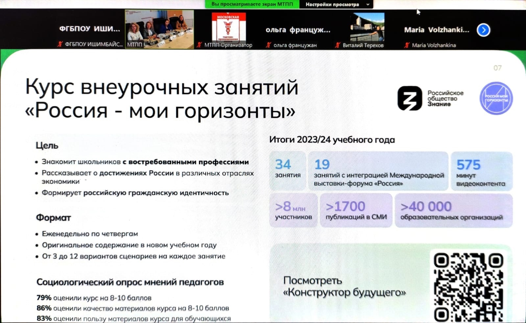
Task: Click the 86% оценили качество материалов line
Action: pyautogui.click(x=133, y=308)
